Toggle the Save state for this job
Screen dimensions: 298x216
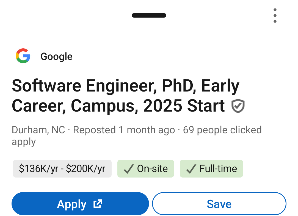(x=219, y=204)
